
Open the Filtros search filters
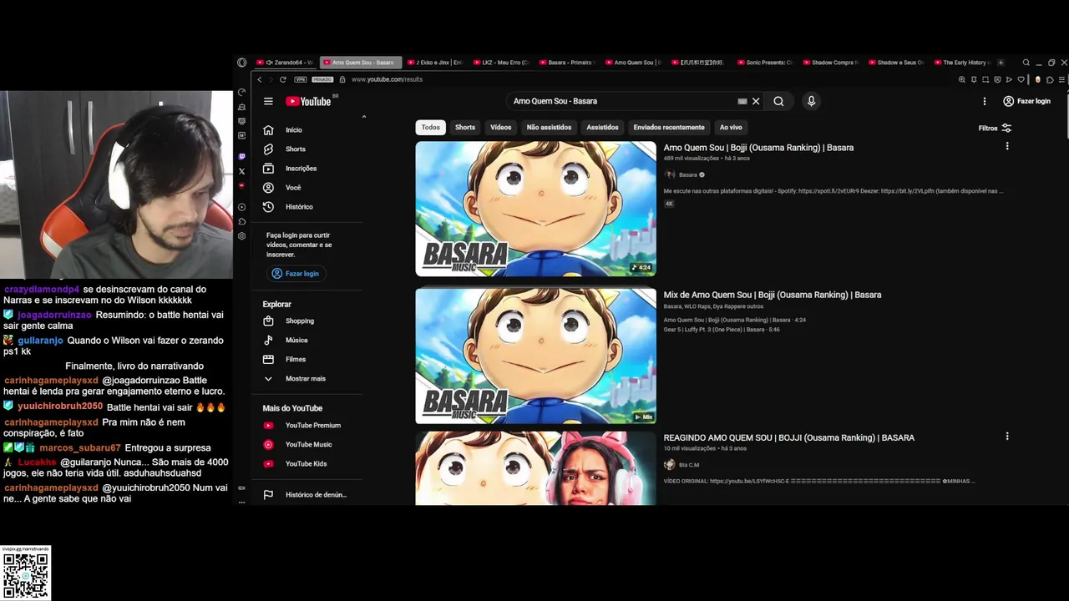[995, 129]
